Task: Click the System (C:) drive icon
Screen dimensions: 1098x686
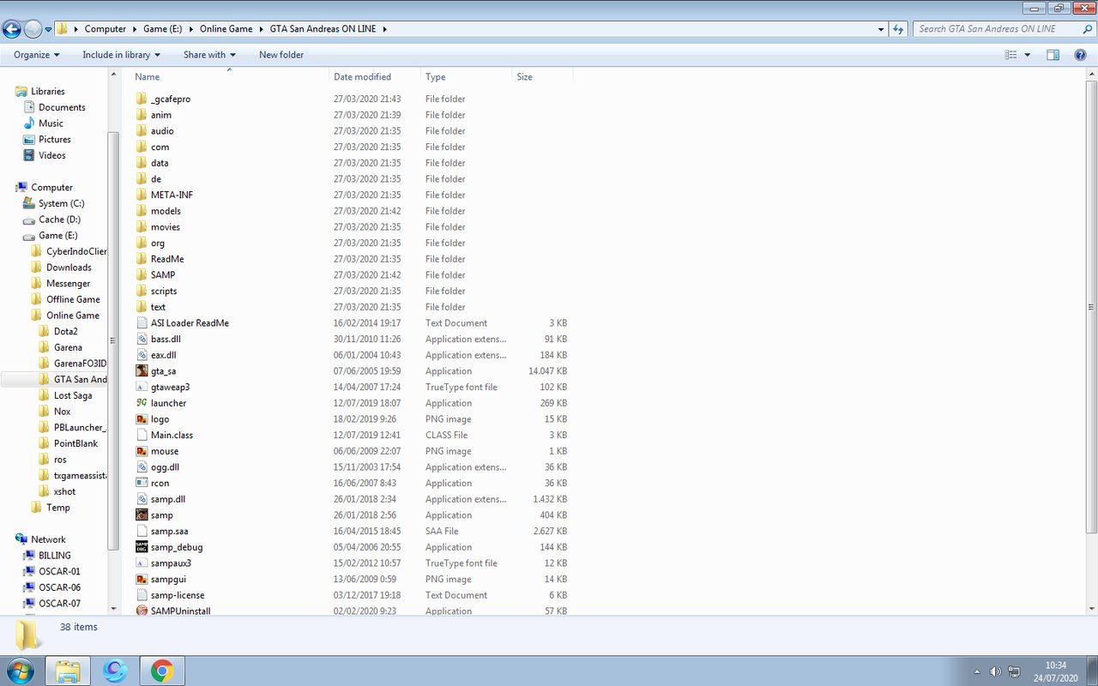Action: pos(29,204)
